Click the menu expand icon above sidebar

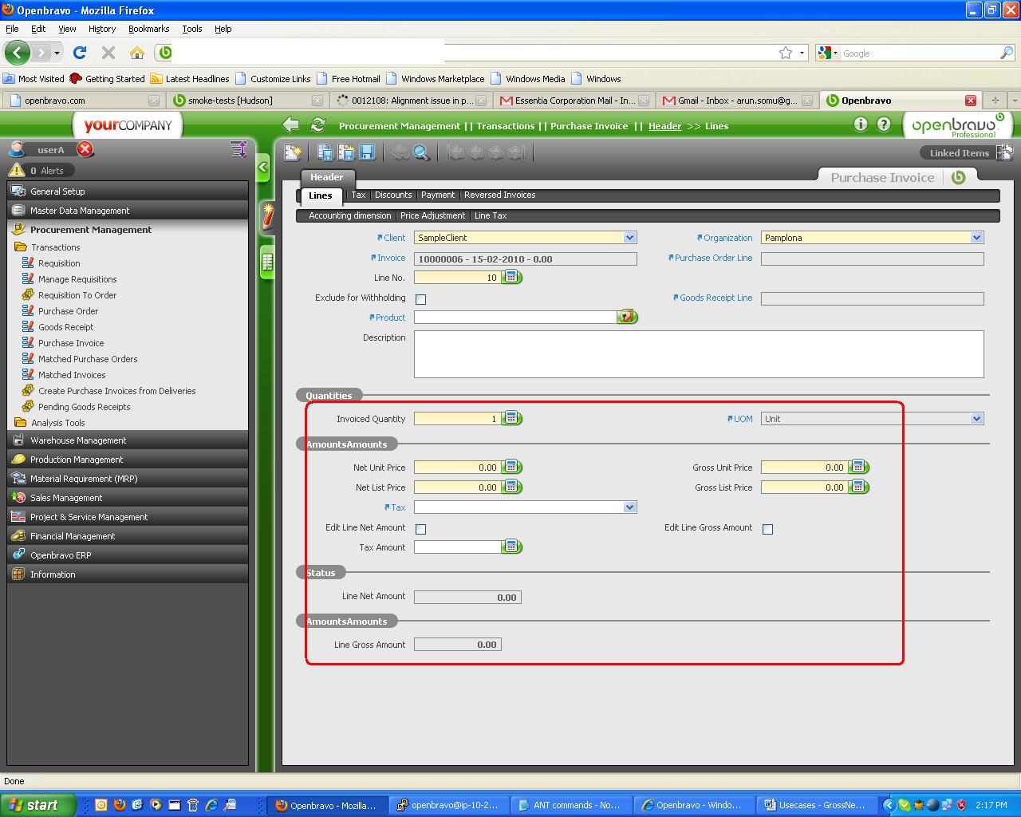point(238,149)
